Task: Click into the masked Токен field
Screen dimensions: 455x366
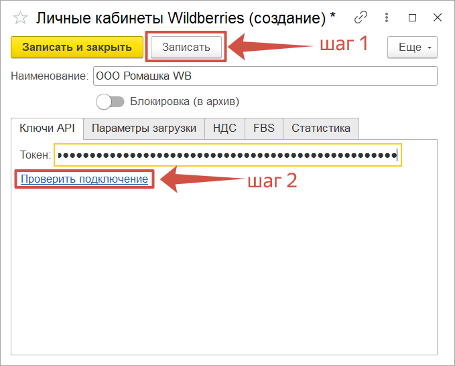Action: (x=228, y=155)
